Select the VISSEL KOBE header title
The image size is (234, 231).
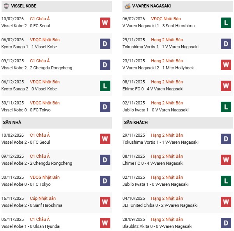(x=27, y=6)
